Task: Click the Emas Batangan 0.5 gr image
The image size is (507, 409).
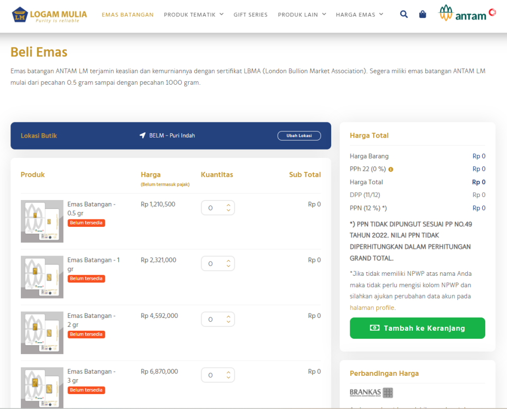Action: pos(42,221)
